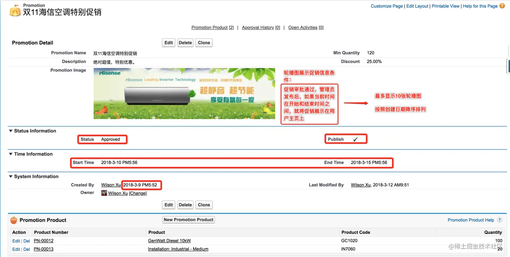Click the top Edit button

click(x=169, y=43)
